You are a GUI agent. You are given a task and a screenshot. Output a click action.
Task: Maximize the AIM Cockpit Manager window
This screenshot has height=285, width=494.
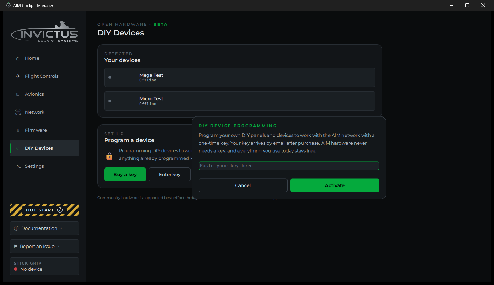click(467, 5)
